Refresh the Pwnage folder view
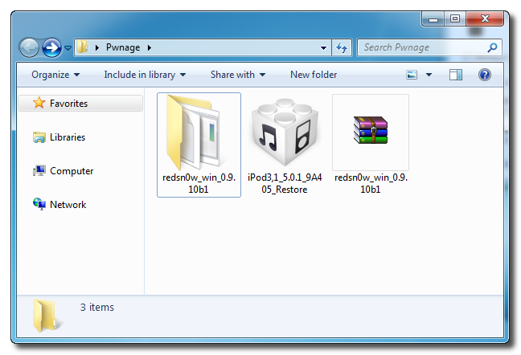This screenshot has height=355, width=521. coord(342,47)
